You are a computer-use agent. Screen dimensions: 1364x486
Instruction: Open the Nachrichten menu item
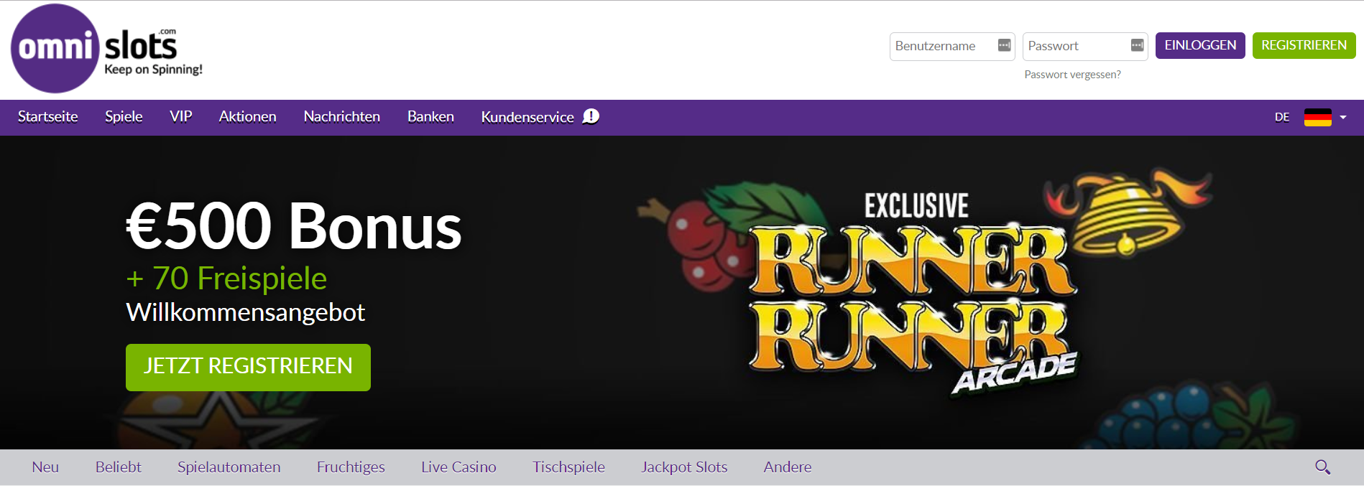click(x=342, y=116)
